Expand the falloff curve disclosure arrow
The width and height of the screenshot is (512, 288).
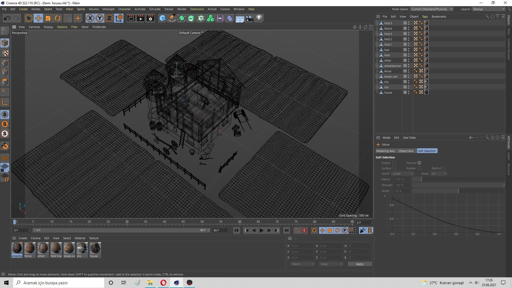[385, 196]
